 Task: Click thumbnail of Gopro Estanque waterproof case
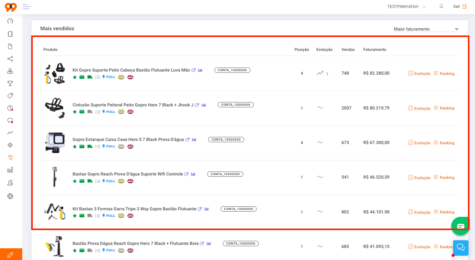tap(55, 142)
